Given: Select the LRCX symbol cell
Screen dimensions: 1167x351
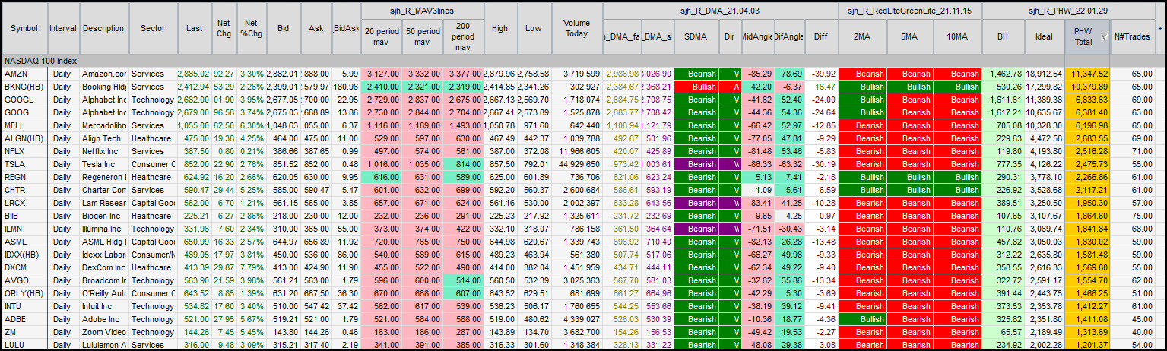Looking at the screenshot, I should 25,203.
